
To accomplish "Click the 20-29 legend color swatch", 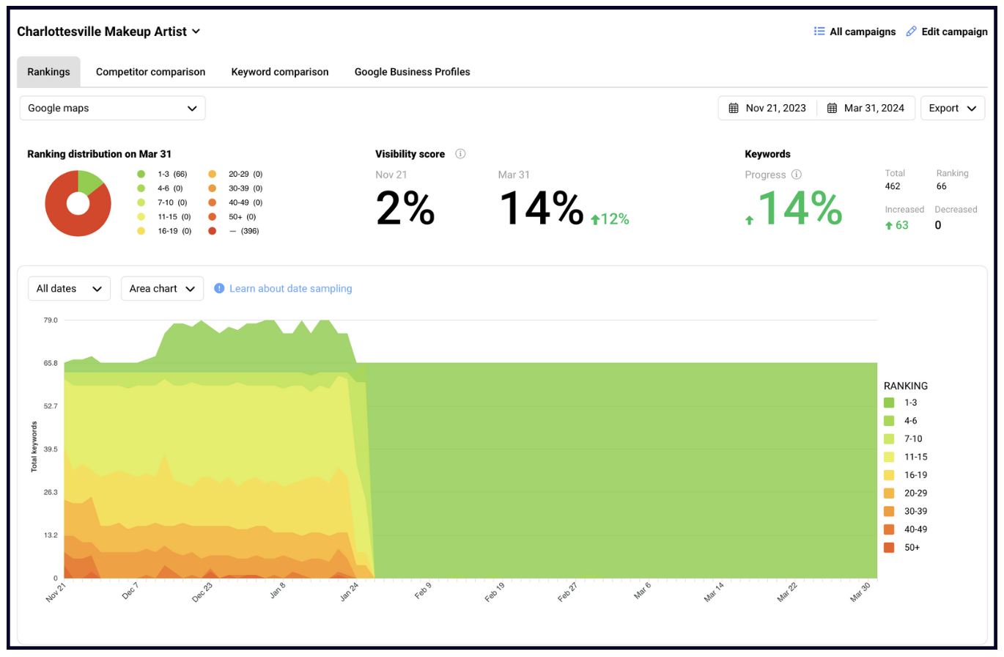I will (889, 493).
